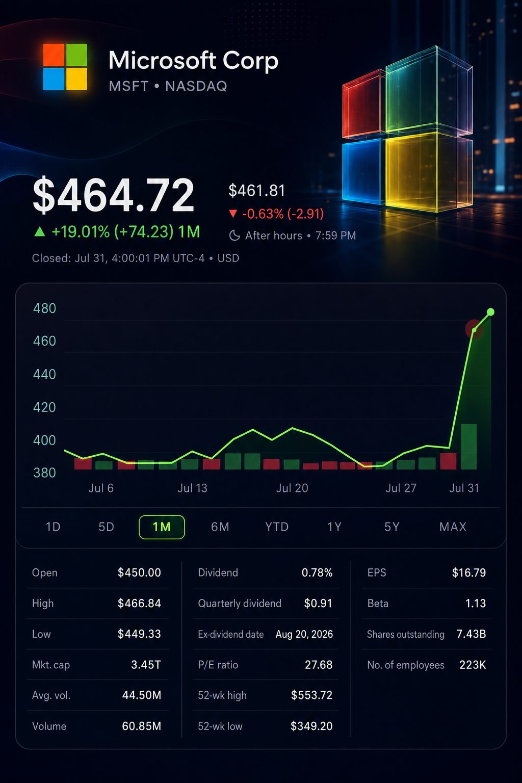The width and height of the screenshot is (522, 783).
Task: Click the Jul 31 x-axis date
Action: pyautogui.click(x=464, y=488)
